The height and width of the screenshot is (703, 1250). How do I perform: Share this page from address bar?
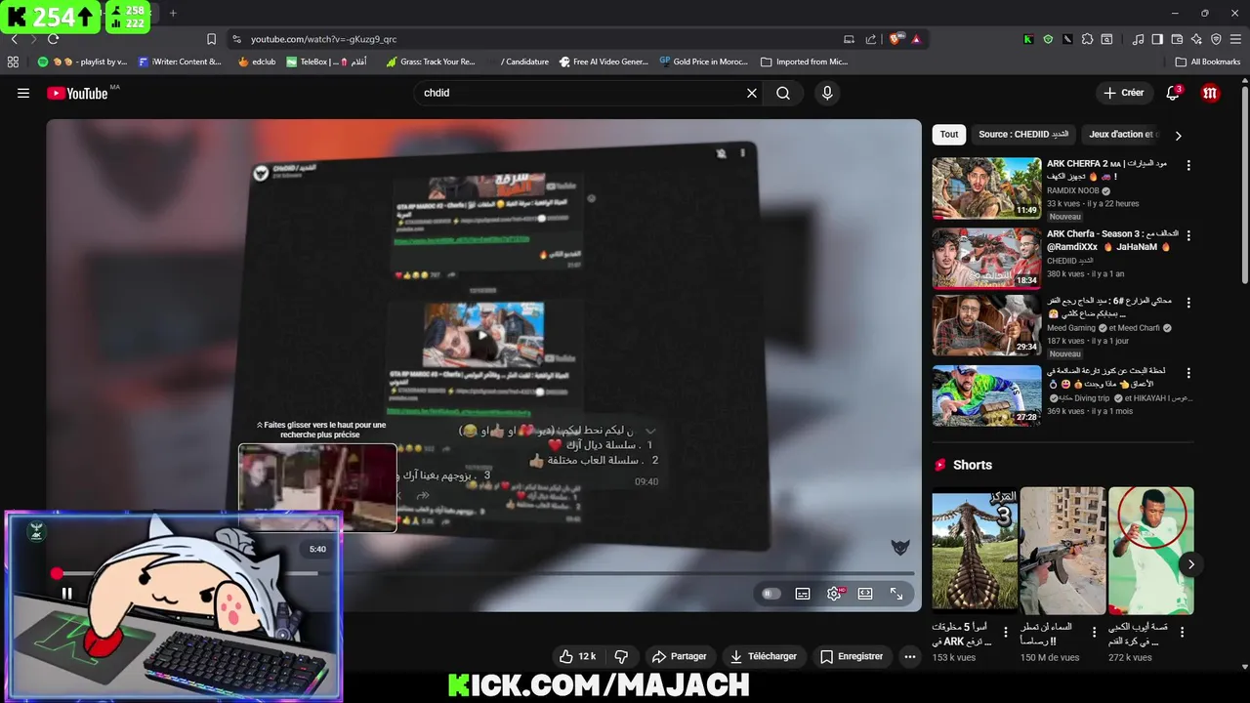coord(870,39)
